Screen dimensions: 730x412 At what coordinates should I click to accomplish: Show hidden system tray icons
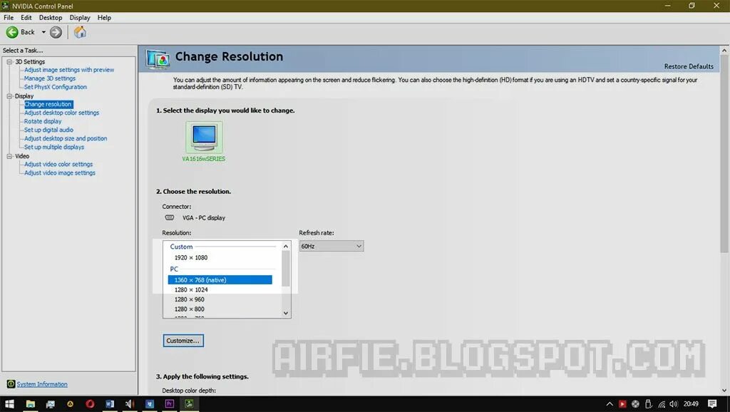pos(610,404)
